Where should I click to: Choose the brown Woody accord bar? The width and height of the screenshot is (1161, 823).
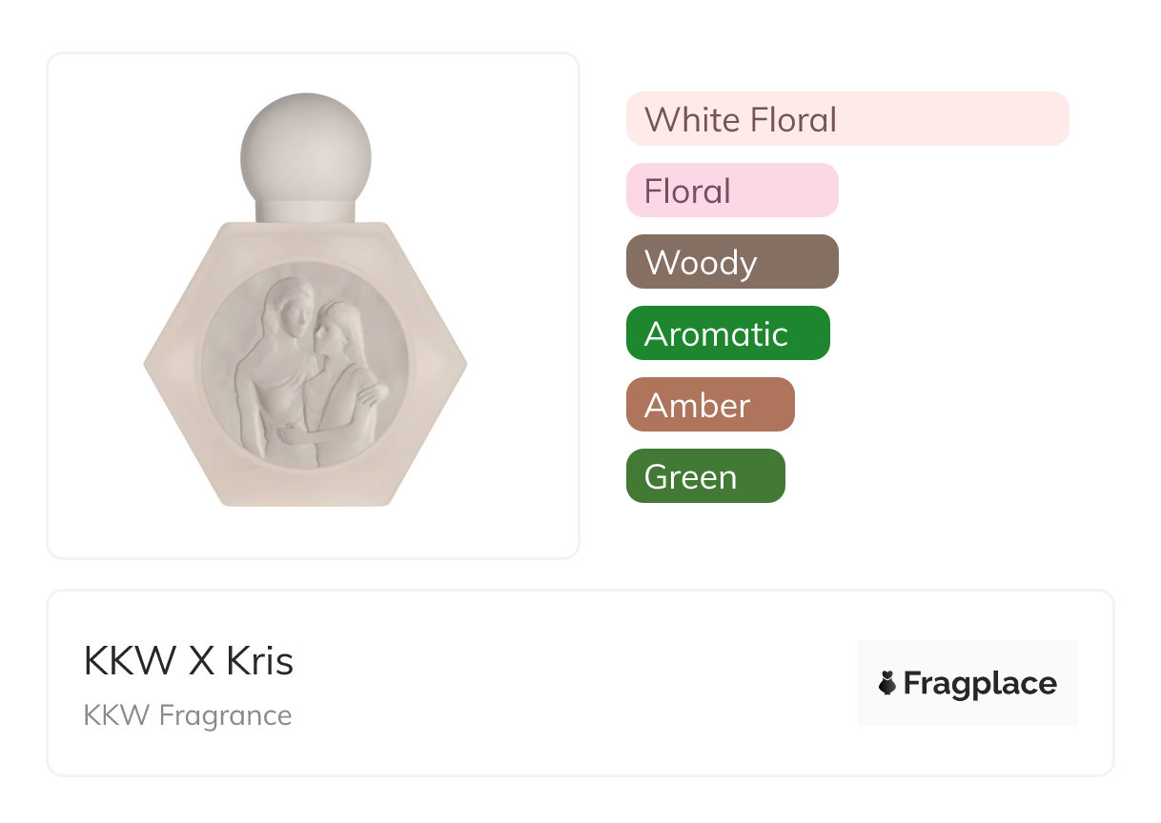tap(731, 262)
